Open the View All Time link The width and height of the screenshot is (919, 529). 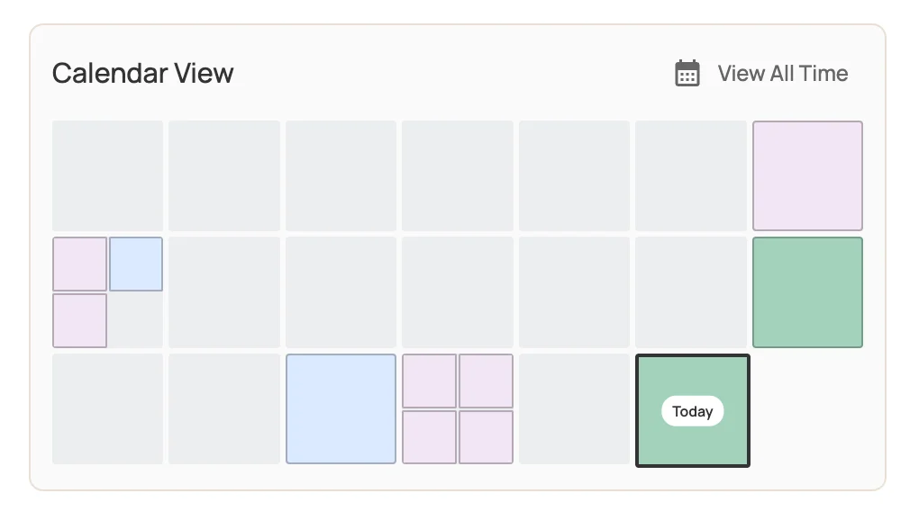point(782,74)
